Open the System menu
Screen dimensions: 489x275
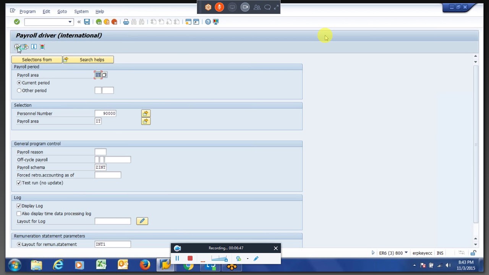click(x=81, y=11)
